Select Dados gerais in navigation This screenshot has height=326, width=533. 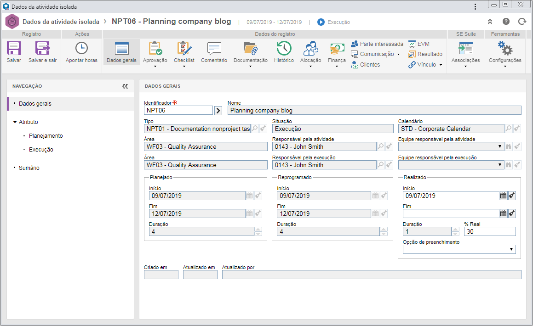click(x=71, y=104)
